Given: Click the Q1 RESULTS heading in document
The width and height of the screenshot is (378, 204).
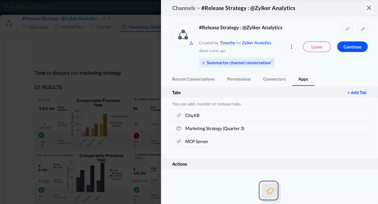Looking at the screenshot, I should point(48,87).
